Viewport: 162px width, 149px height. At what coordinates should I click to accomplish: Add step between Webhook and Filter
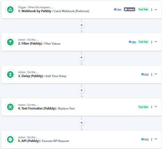tap(82, 25)
